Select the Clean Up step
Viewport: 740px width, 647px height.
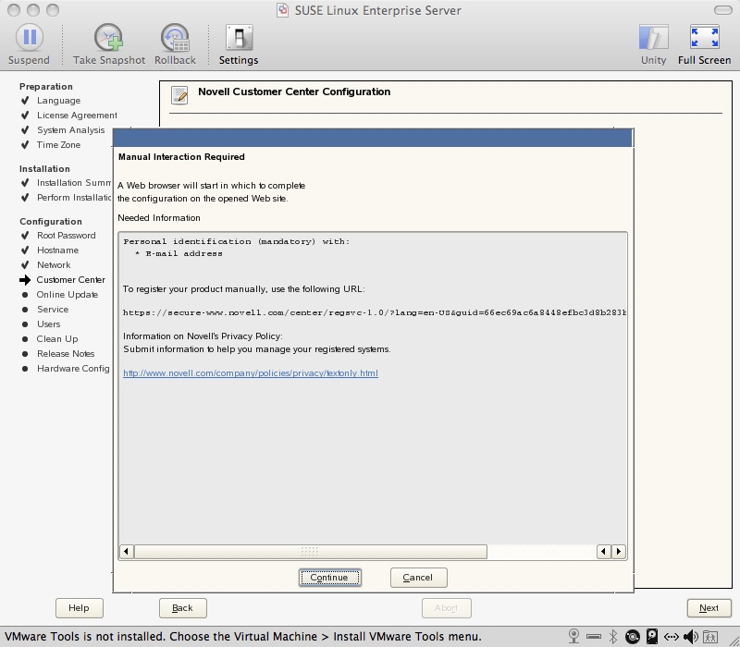click(57, 339)
